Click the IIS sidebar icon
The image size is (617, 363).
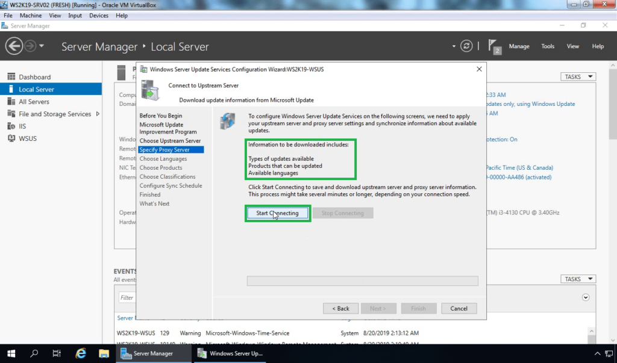(11, 126)
